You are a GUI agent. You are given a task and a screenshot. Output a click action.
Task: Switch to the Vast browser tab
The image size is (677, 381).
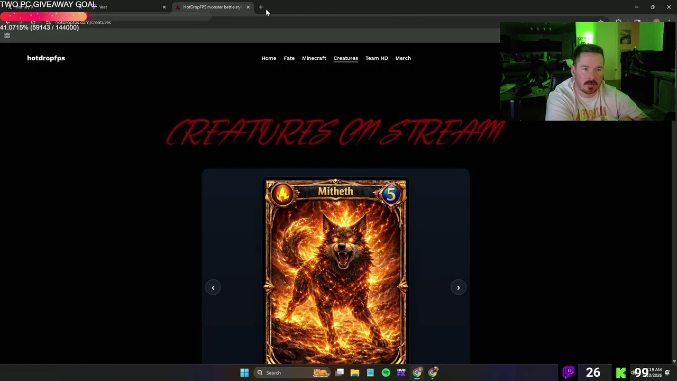tap(127, 7)
